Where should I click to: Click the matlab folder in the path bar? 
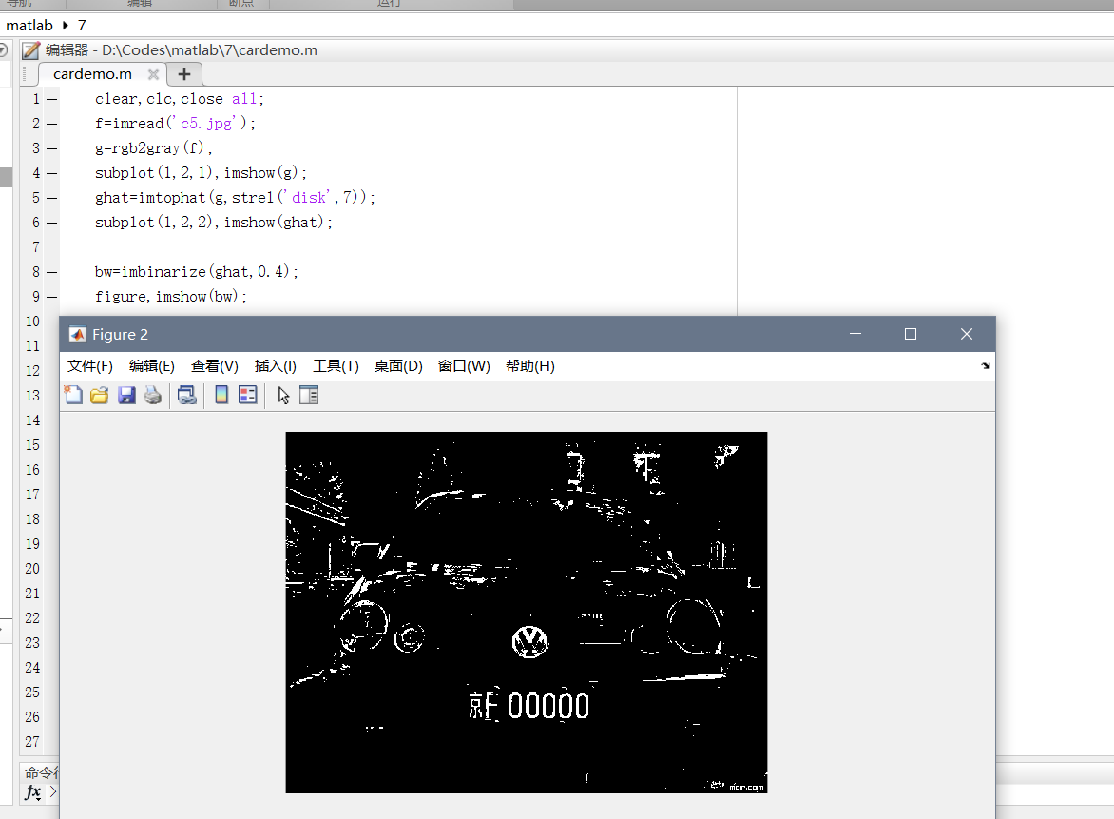pos(29,26)
